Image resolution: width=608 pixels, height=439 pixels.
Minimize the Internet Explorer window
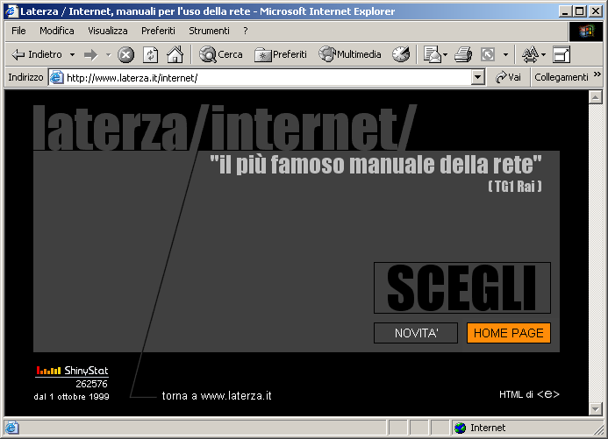(x=565, y=11)
